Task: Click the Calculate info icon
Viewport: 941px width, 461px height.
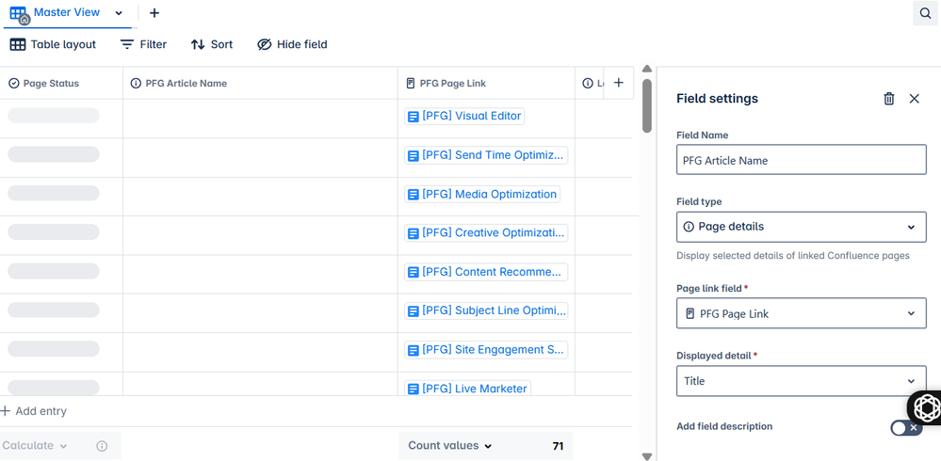Action: pyautogui.click(x=102, y=446)
